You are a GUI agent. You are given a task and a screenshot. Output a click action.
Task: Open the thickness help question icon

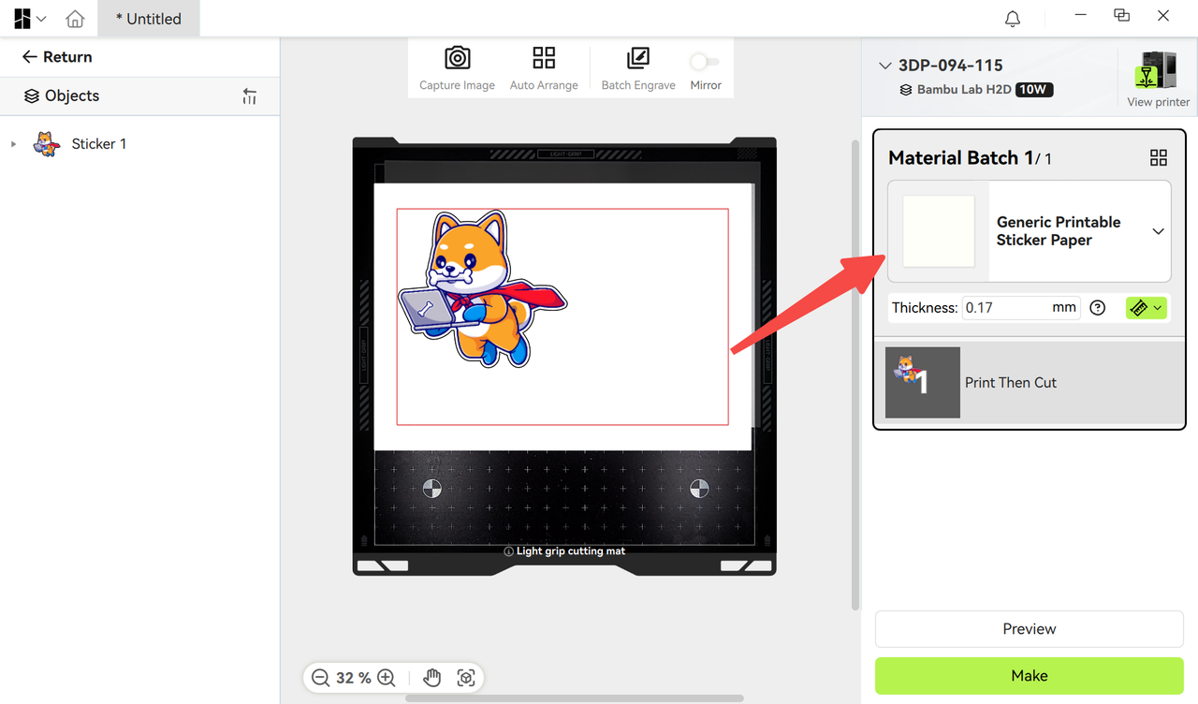[x=1098, y=308]
